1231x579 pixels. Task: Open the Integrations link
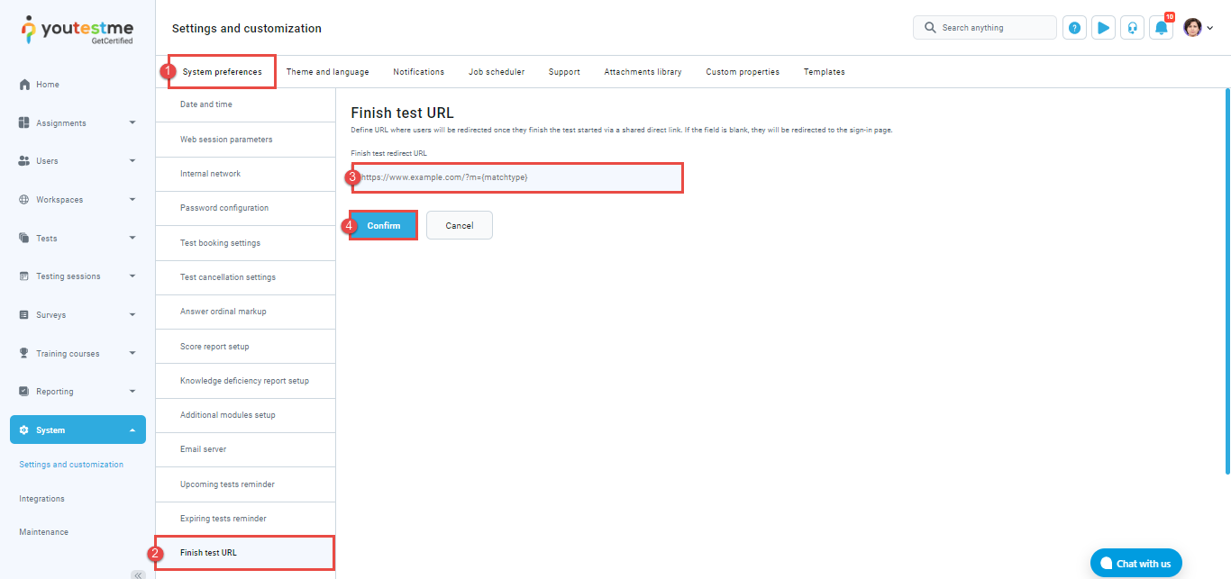coord(42,499)
